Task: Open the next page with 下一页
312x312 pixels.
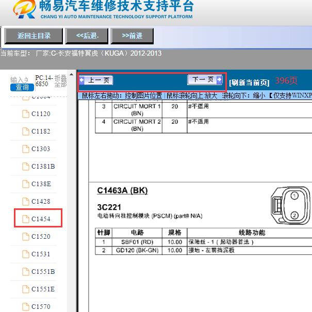Action: pos(205,80)
